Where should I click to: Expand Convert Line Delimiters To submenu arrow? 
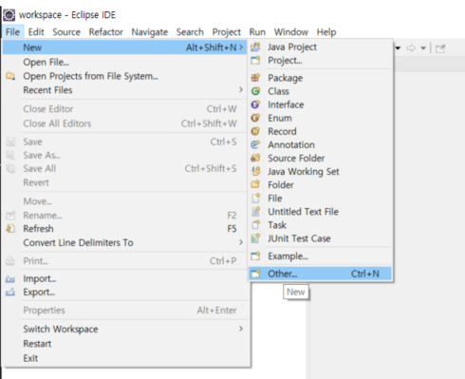point(241,242)
